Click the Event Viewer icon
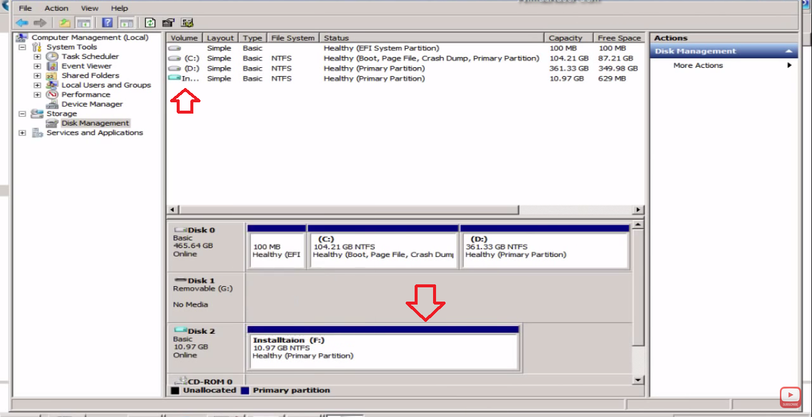 52,66
